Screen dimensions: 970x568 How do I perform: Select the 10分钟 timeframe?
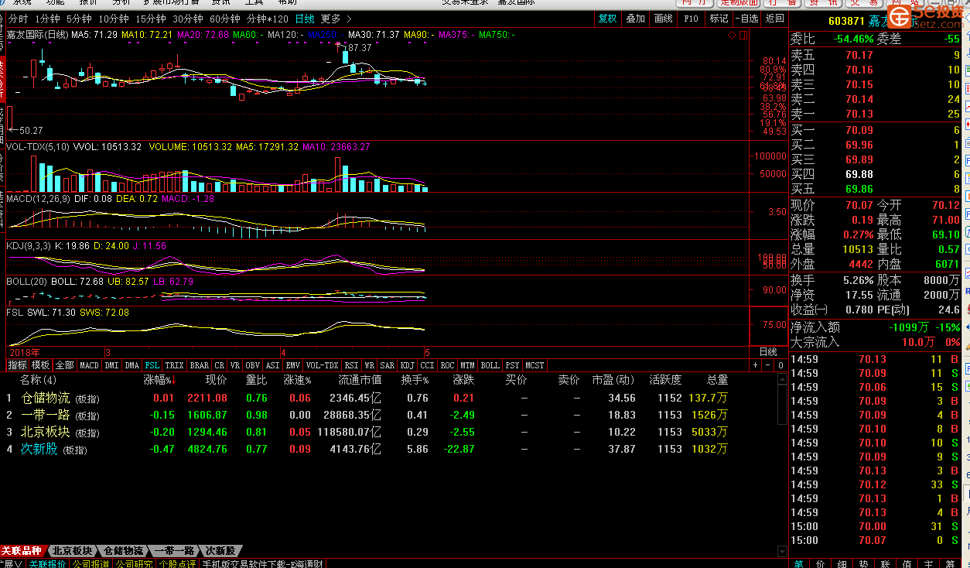point(113,19)
